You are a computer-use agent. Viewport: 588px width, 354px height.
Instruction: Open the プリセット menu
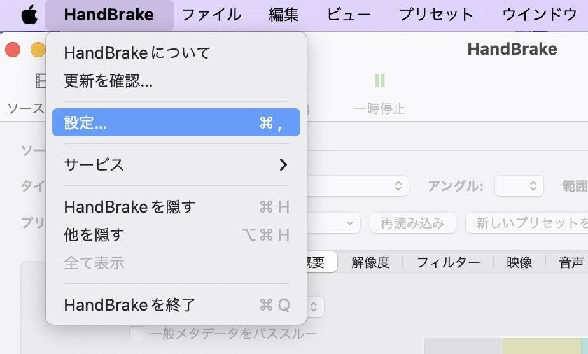coord(436,15)
